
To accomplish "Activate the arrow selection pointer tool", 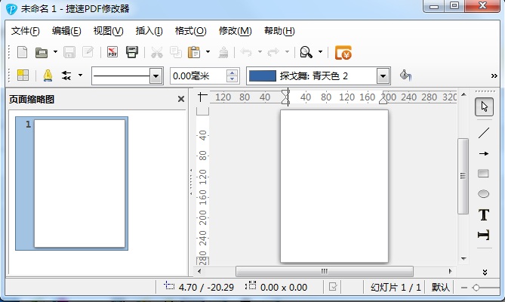I will coord(484,107).
